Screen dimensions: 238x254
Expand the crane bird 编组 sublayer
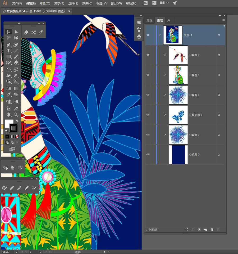pyautogui.click(x=165, y=55)
